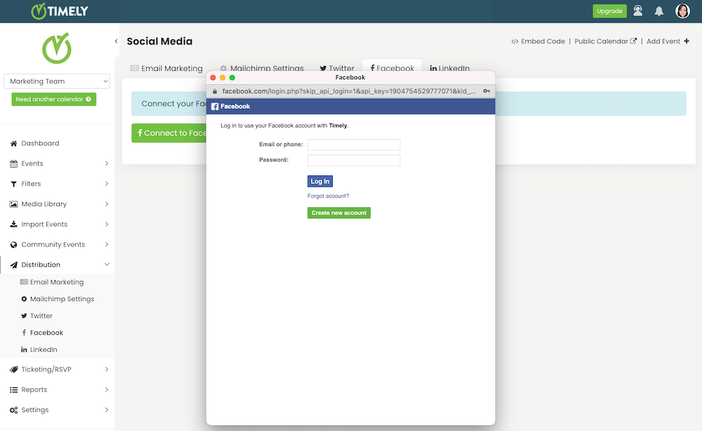702x431 pixels.
Task: Collapse the Distribution menu chevron
Action: point(107,264)
